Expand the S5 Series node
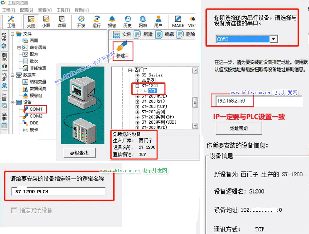 (137, 75)
